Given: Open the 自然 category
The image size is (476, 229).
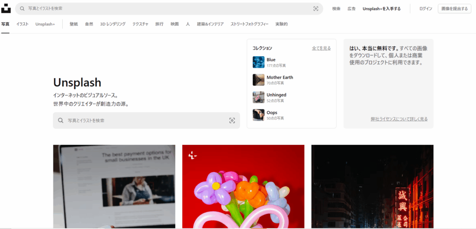Looking at the screenshot, I should (x=89, y=24).
